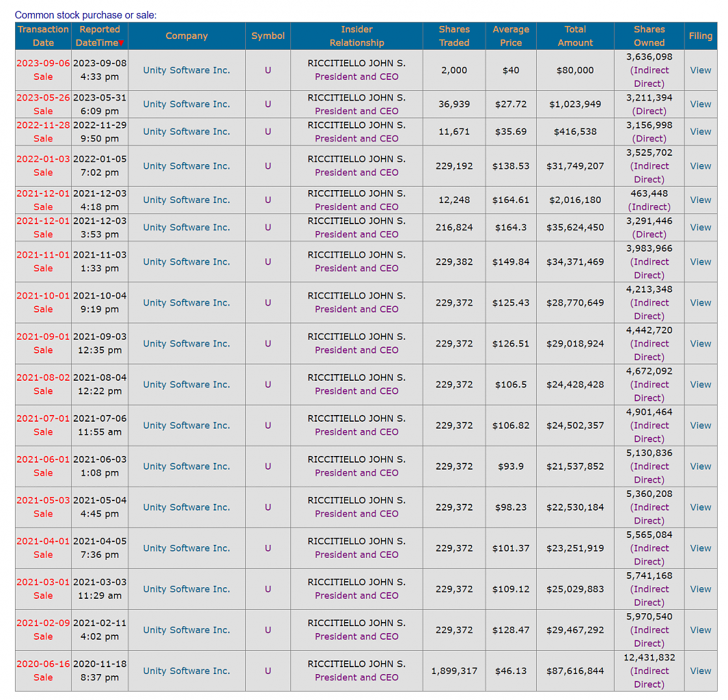Click Unity Software Inc. link in first row
Screen dimensions: 728x700
[186, 70]
